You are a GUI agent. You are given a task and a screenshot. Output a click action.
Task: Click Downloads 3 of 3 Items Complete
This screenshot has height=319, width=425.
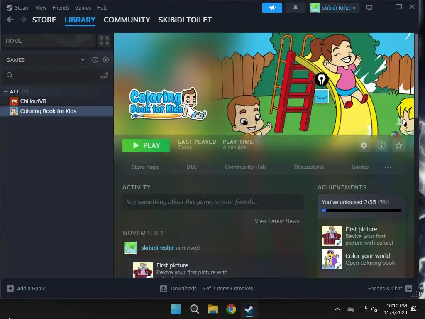(x=212, y=288)
